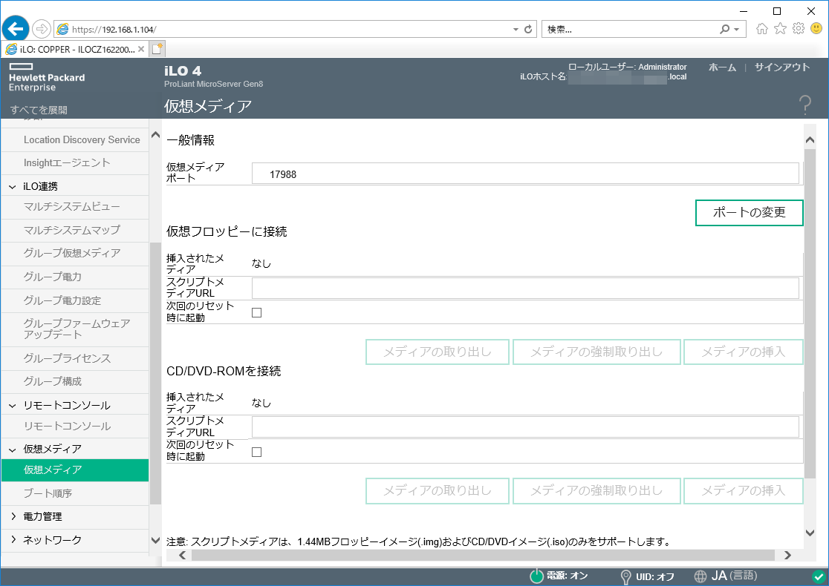This screenshot has width=829, height=586.
Task: Click CD/DVD-ROM メディアの取り出し button
Action: 438,491
